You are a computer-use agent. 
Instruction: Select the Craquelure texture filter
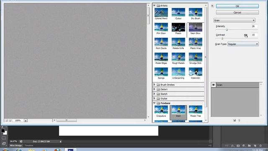[161, 110]
